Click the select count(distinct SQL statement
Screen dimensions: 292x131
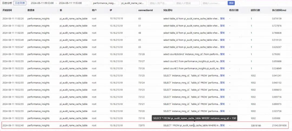pyautogui.click(x=191, y=54)
